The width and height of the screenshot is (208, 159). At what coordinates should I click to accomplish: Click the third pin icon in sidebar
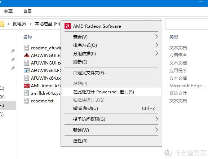[13, 68]
